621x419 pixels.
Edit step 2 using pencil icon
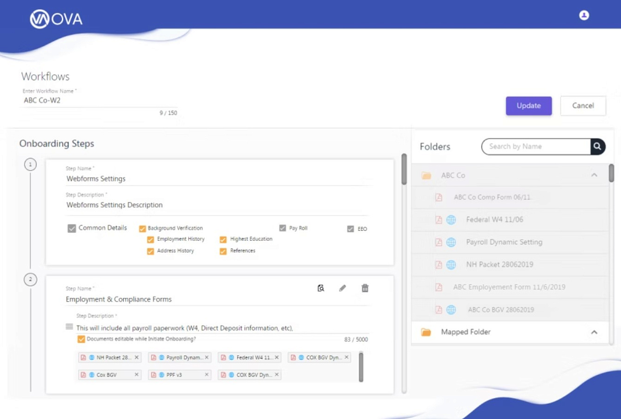(343, 288)
